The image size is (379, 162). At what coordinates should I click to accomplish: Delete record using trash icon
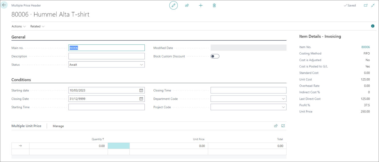tap(214, 5)
